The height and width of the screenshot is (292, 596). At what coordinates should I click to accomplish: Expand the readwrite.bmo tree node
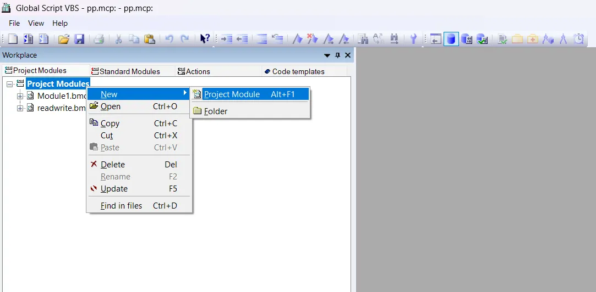tap(20, 108)
